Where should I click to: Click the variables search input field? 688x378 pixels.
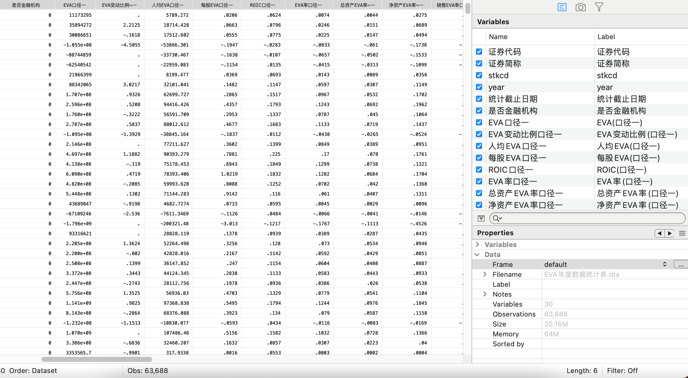click(x=591, y=218)
